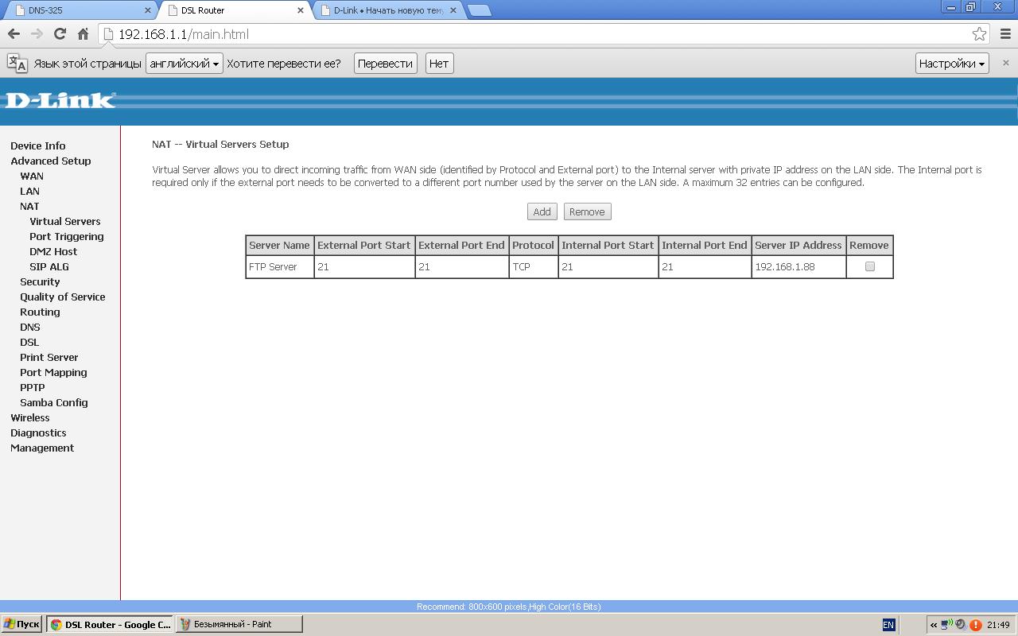Go back with the browser back arrow
Screen dimensions: 1018x636
point(14,33)
